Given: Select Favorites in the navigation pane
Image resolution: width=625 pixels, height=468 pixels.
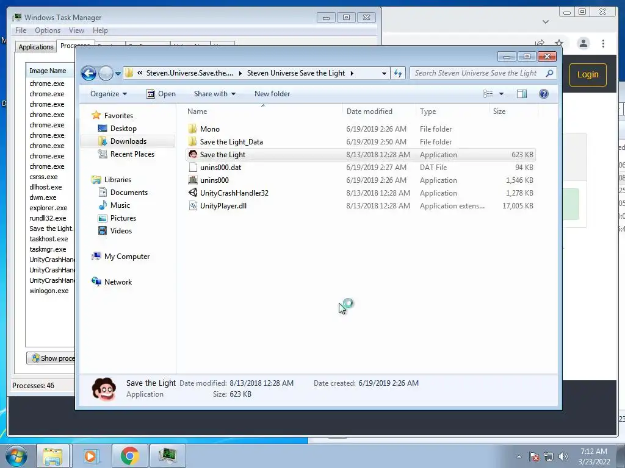Looking at the screenshot, I should [118, 115].
